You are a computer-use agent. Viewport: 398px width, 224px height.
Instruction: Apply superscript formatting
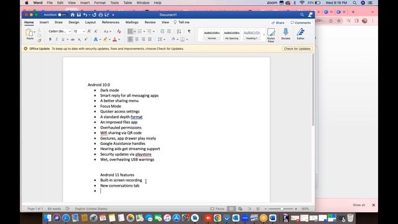(86, 39)
